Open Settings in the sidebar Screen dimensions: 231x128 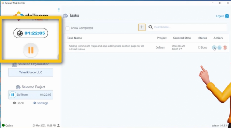coord(41,103)
